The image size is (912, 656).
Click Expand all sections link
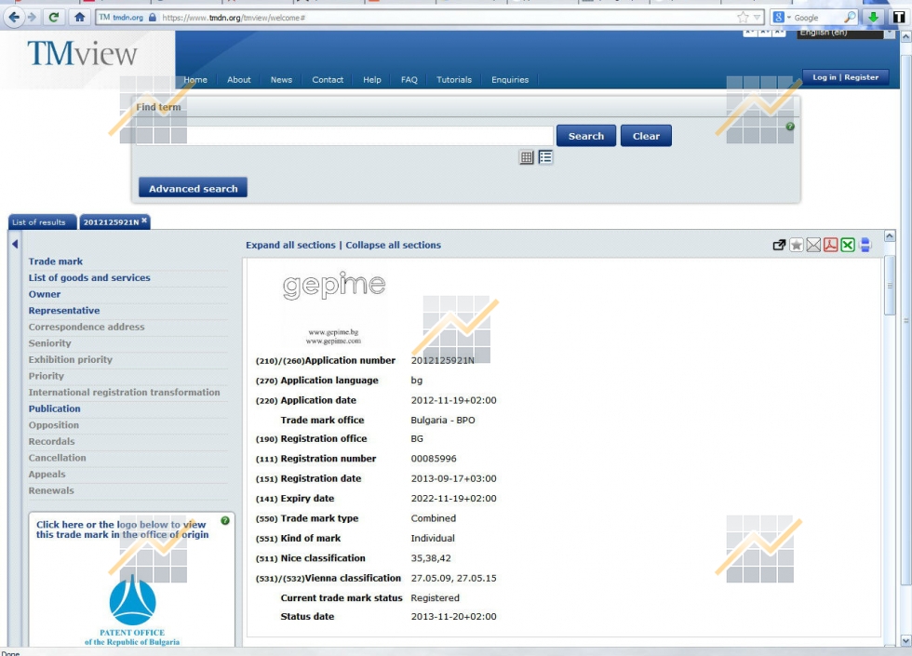(290, 245)
